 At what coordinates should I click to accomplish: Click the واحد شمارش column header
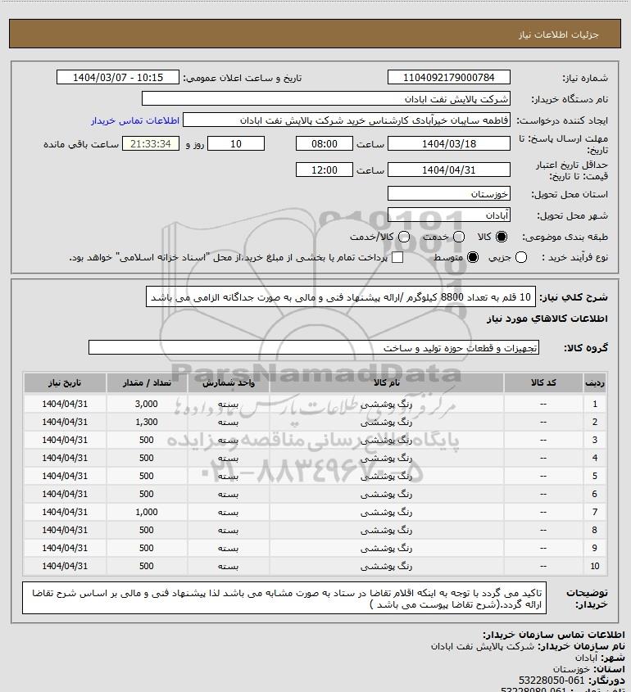(x=229, y=382)
